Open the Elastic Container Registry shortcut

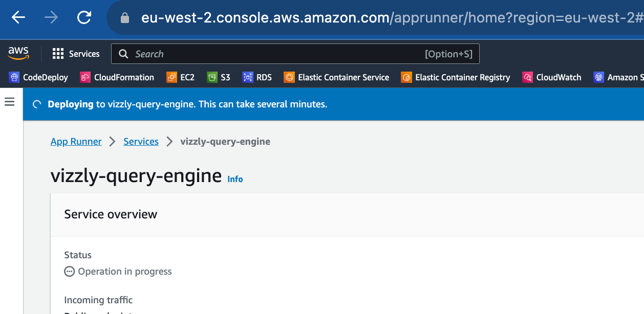coord(456,77)
